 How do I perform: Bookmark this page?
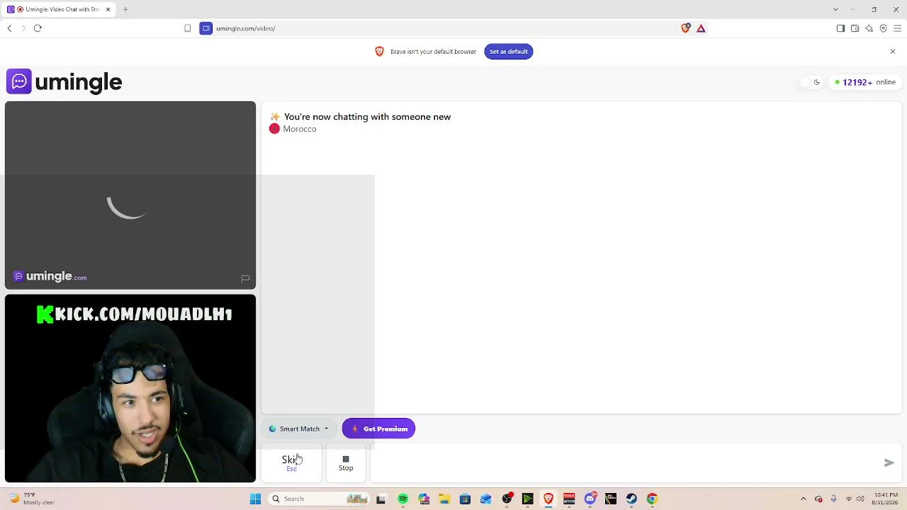coord(187,28)
